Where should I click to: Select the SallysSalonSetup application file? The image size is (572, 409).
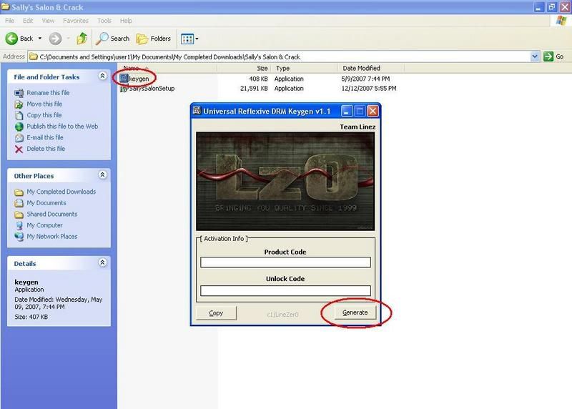pos(151,89)
